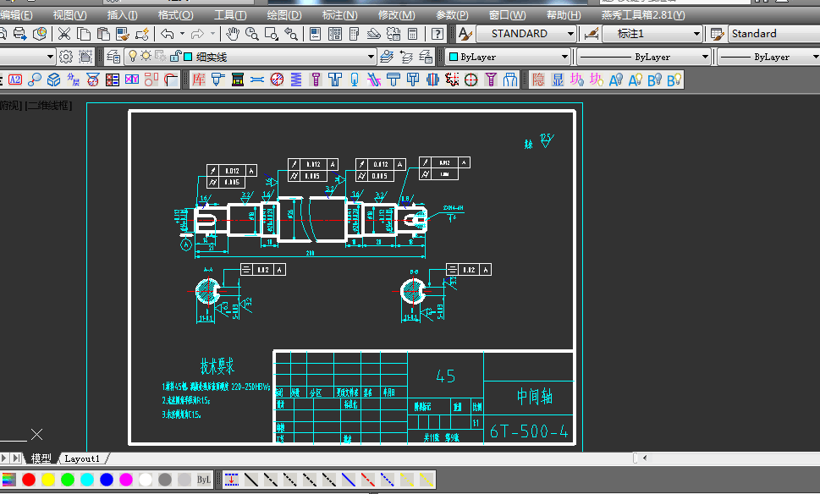This screenshot has width=820, height=494.
Task: Click the Plot print icon
Action: [x=19, y=34]
